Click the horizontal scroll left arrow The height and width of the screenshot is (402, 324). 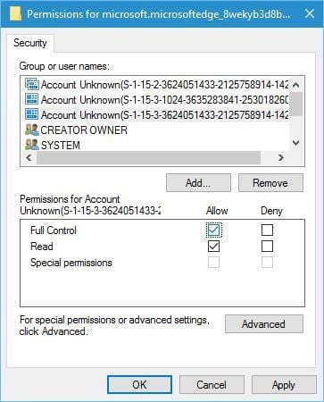tap(29, 157)
